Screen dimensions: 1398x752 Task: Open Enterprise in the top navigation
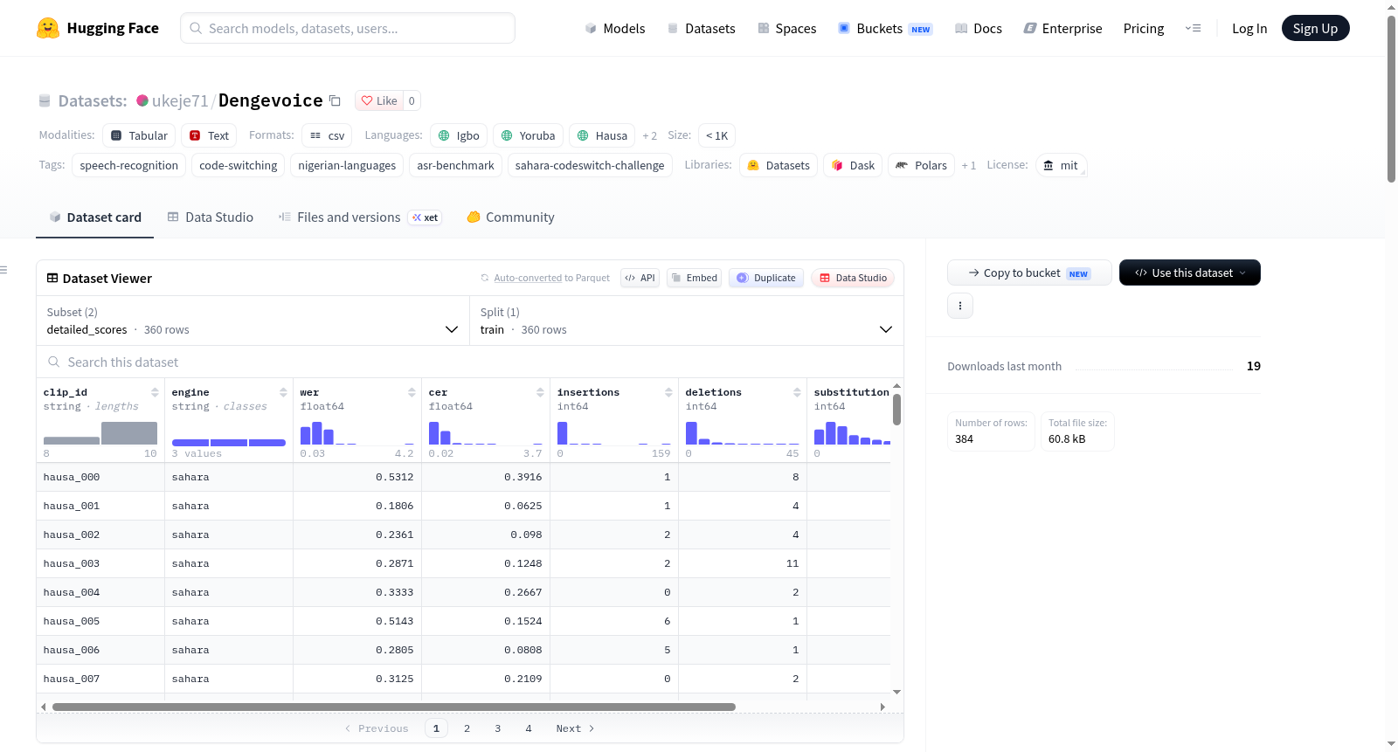[x=1062, y=28]
